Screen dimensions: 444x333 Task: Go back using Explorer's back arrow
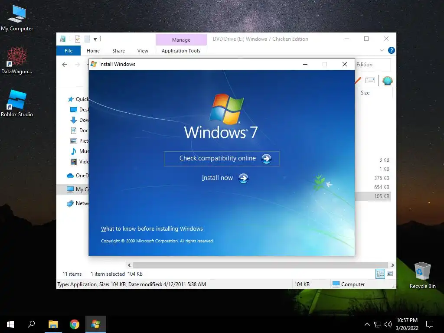pos(65,65)
